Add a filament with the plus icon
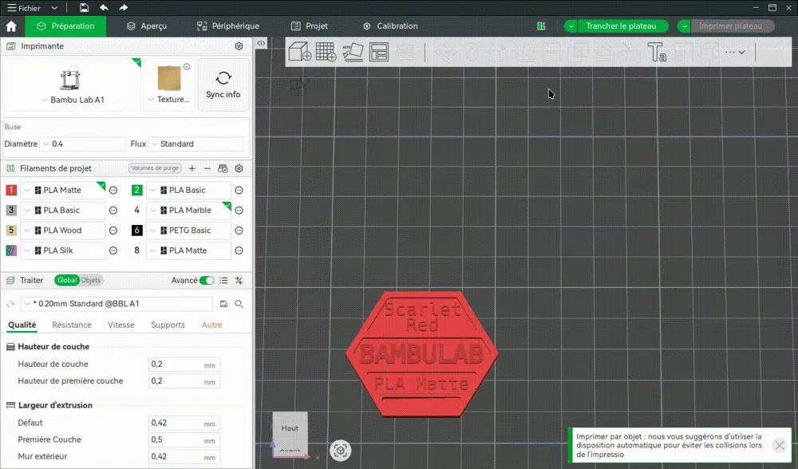The height and width of the screenshot is (469, 798). (192, 168)
